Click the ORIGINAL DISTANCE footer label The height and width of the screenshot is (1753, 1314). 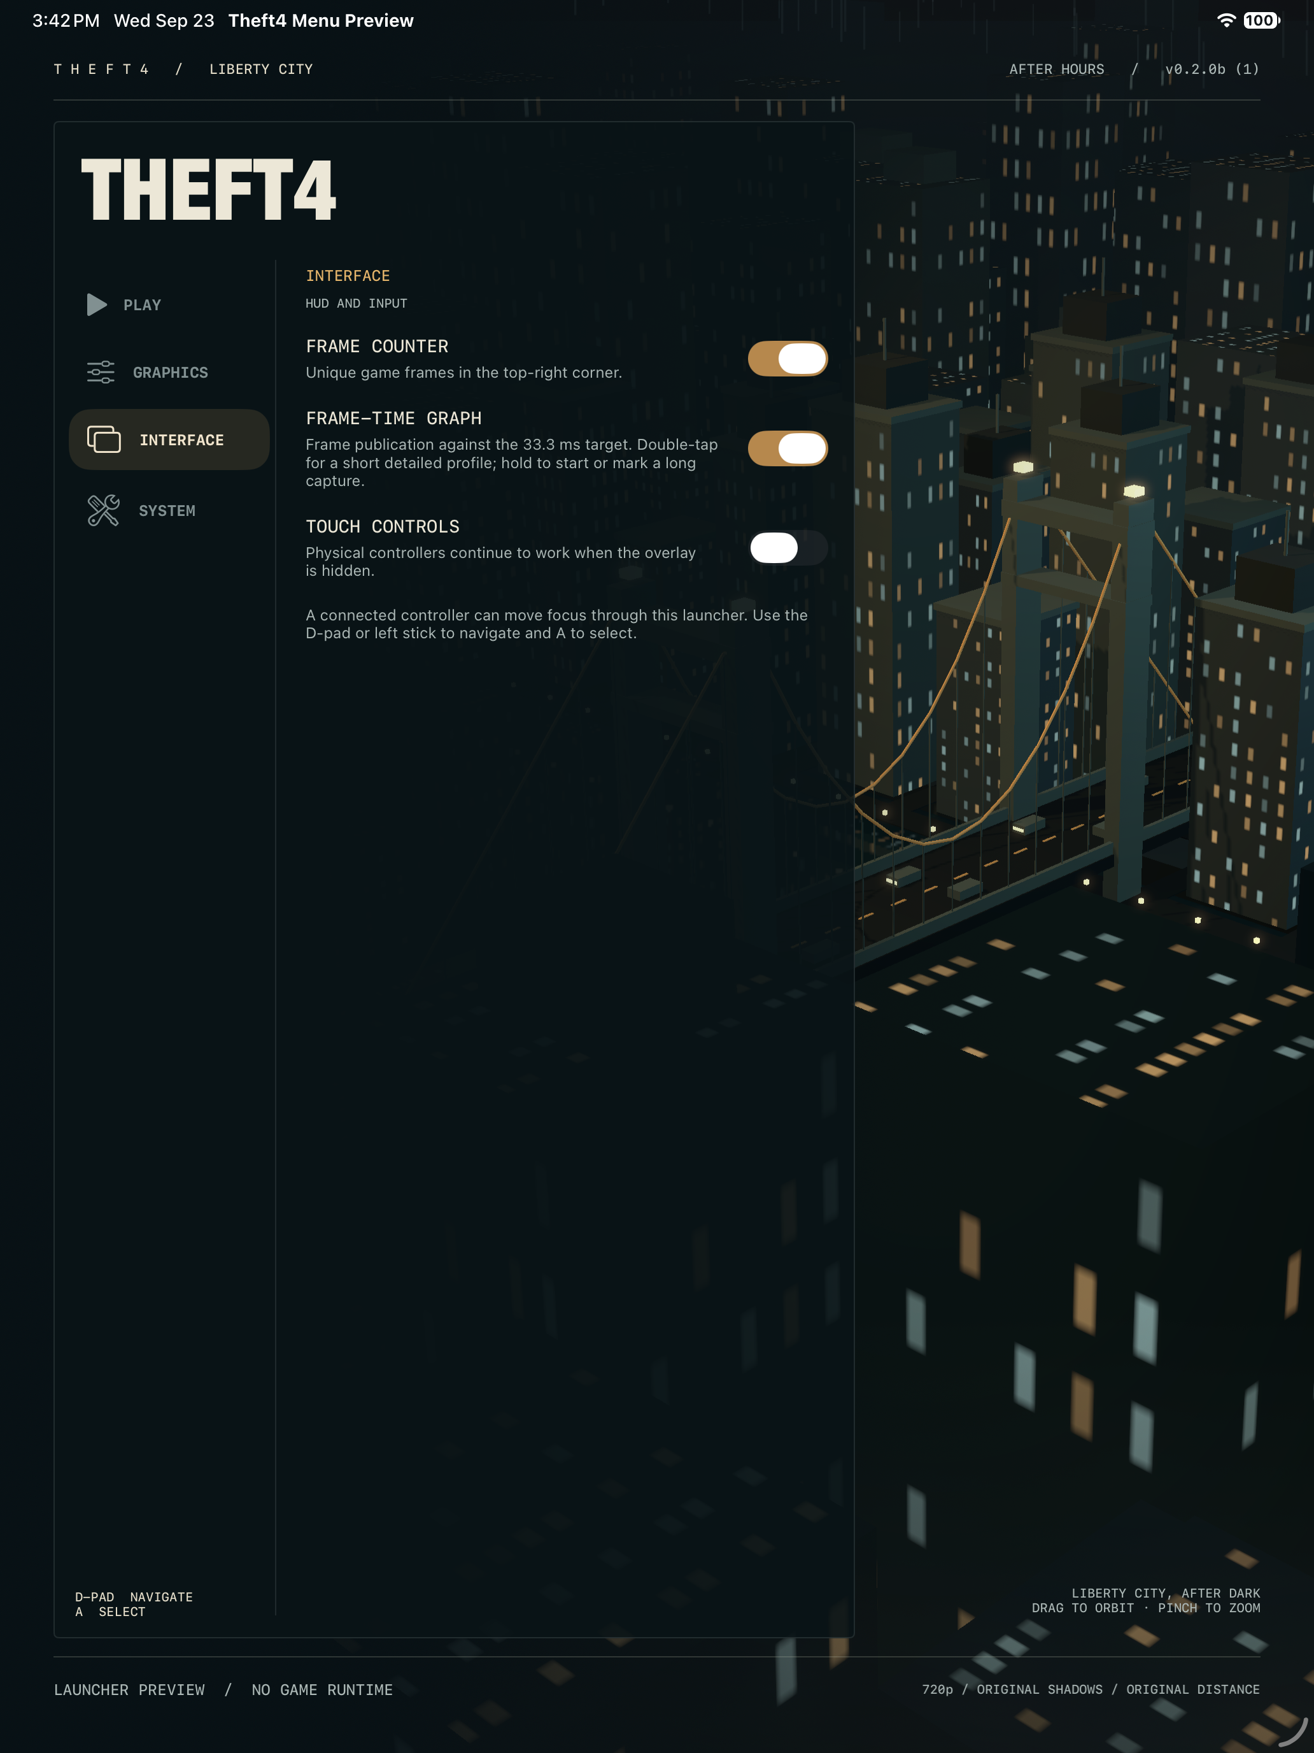(x=1194, y=1689)
